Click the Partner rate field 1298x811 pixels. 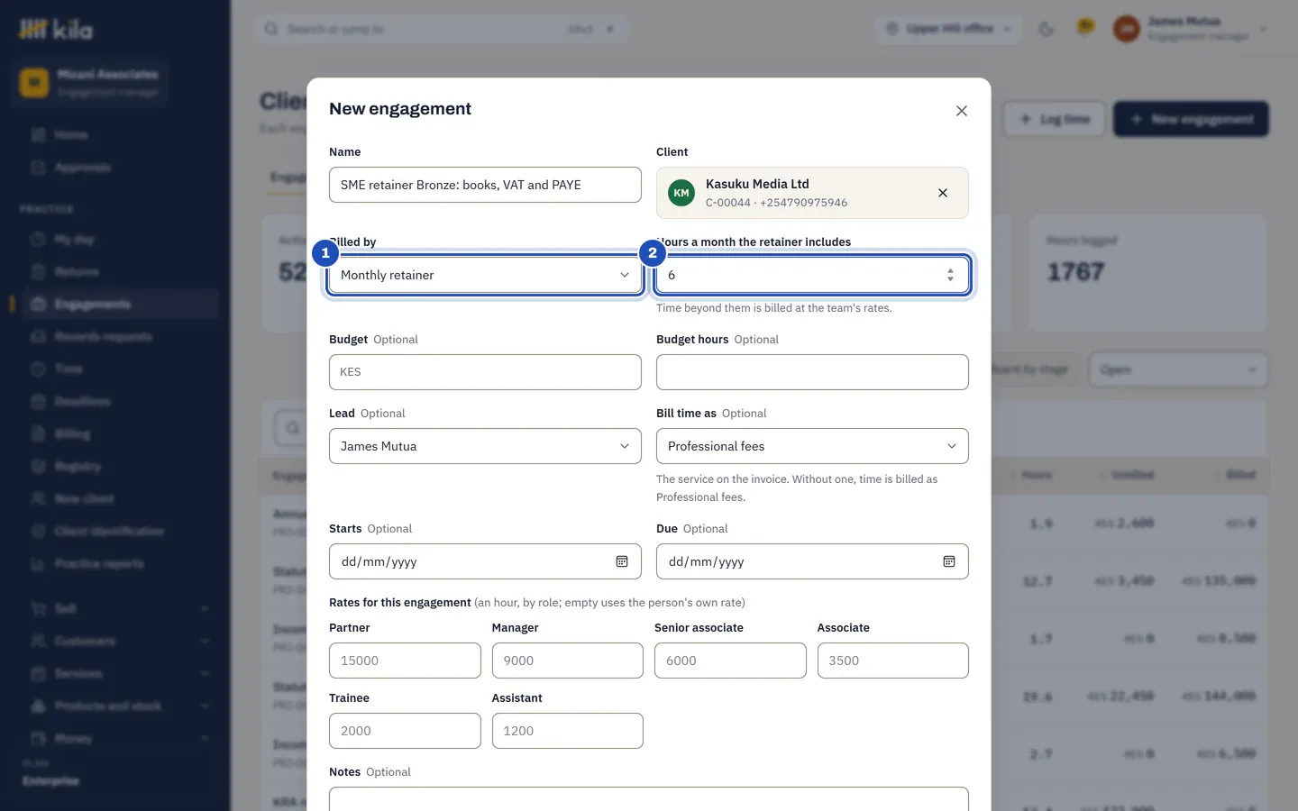tap(405, 661)
